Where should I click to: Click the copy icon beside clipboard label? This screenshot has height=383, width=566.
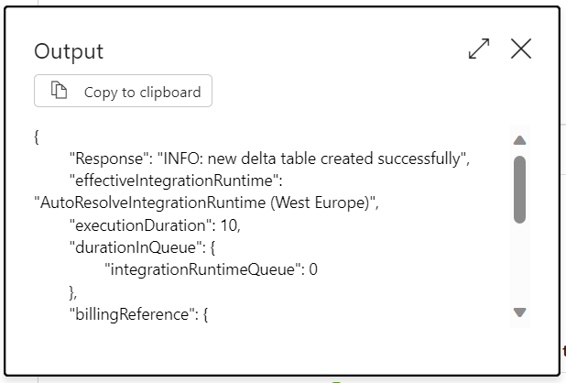pyautogui.click(x=60, y=91)
